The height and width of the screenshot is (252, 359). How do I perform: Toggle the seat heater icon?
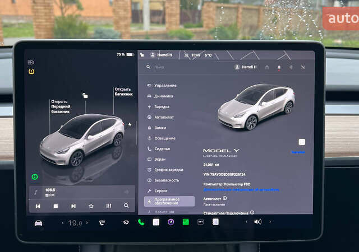102,222
